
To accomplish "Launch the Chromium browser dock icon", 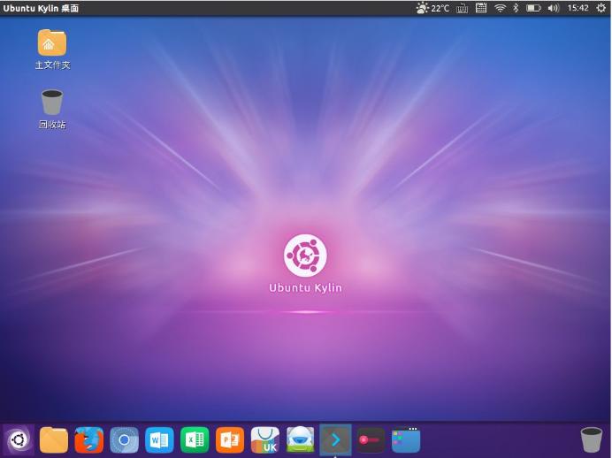I will [x=124, y=439].
